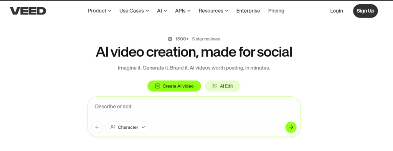Expand the Resources menu

[x=213, y=11]
